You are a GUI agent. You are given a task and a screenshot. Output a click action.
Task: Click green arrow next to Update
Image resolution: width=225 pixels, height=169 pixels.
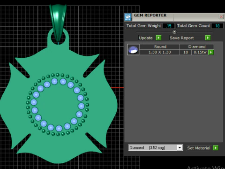[x=158, y=38]
